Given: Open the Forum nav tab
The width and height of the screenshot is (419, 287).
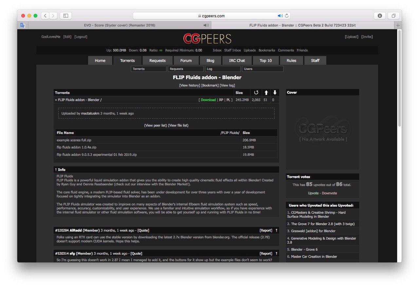Looking at the screenshot, I should pyautogui.click(x=186, y=61).
